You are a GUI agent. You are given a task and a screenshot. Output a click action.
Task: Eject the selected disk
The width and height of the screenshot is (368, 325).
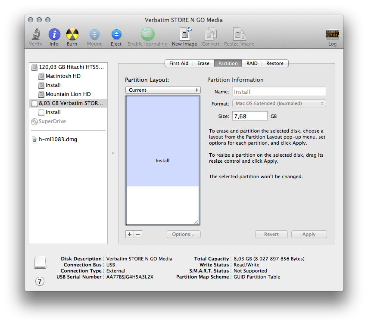click(116, 34)
